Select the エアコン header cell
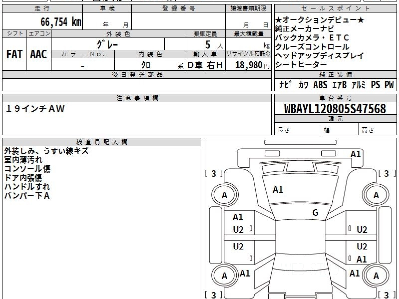Image resolution: width=399 pixels, height=299 pixels. coord(39,34)
